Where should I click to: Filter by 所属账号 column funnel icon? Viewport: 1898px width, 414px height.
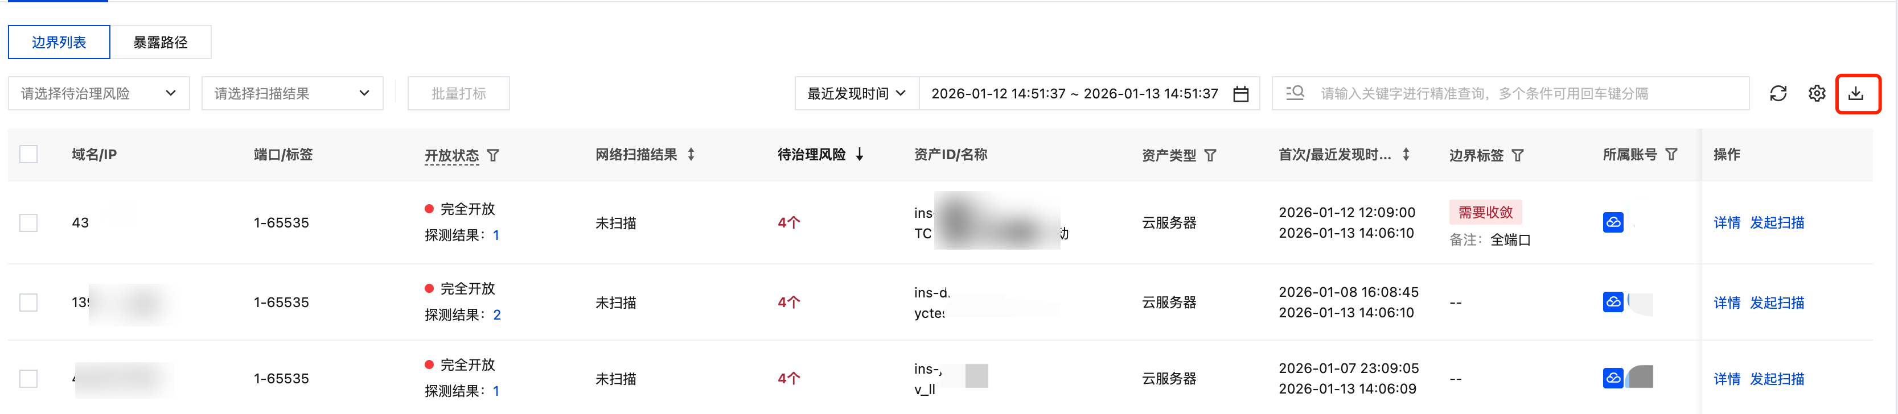click(1672, 155)
